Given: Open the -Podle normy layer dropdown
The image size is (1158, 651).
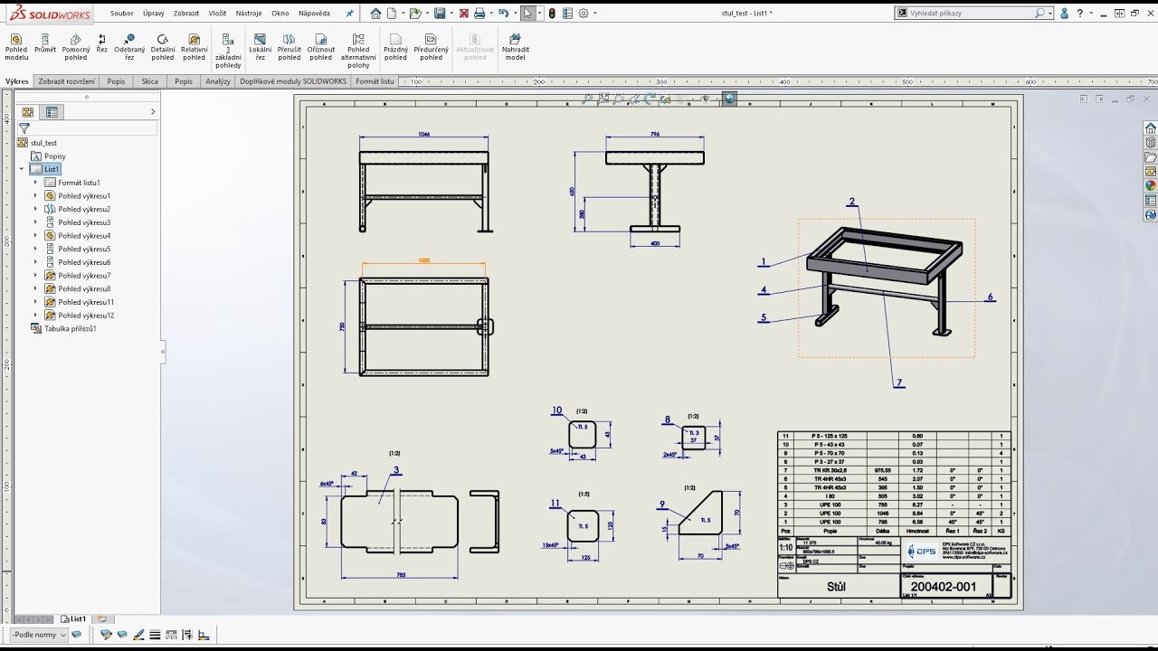Looking at the screenshot, I should point(37,635).
